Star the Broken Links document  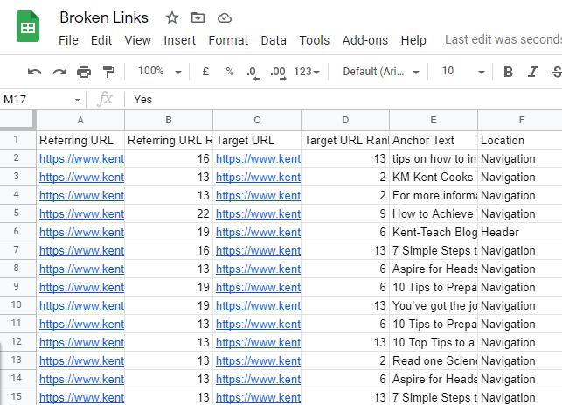click(x=172, y=17)
